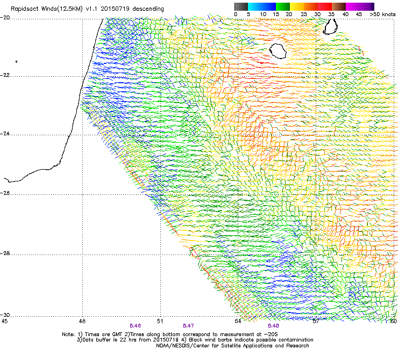The width and height of the screenshot is (398, 349).
Task: Click the 'Data buffer is 22 hrs' note line
Action: (x=195, y=340)
